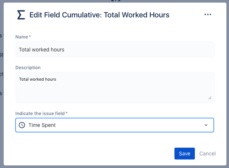Open the three-dot more options menu
Image resolution: width=229 pixels, height=168 pixels.
tap(208, 14)
